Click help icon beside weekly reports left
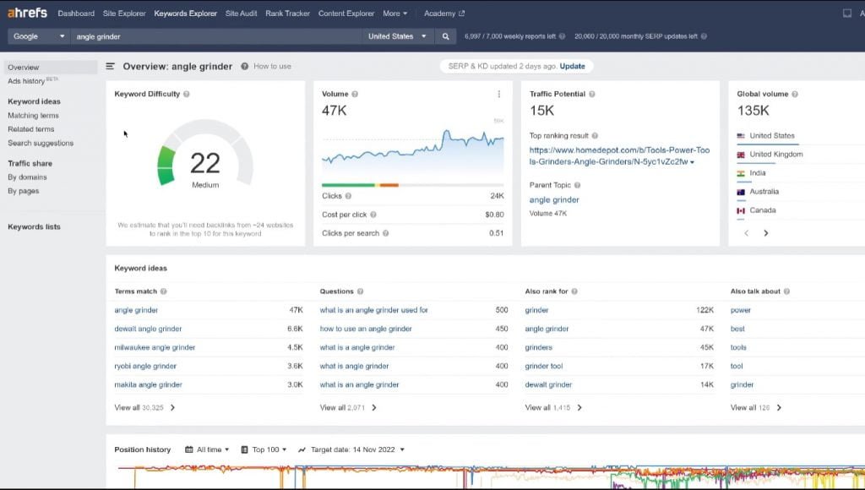The width and height of the screenshot is (865, 490). click(x=562, y=36)
